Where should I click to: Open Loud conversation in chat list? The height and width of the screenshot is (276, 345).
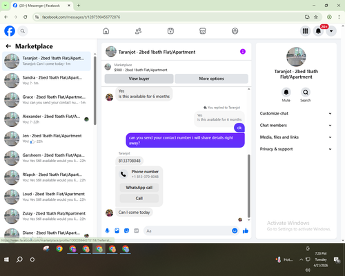point(46,197)
